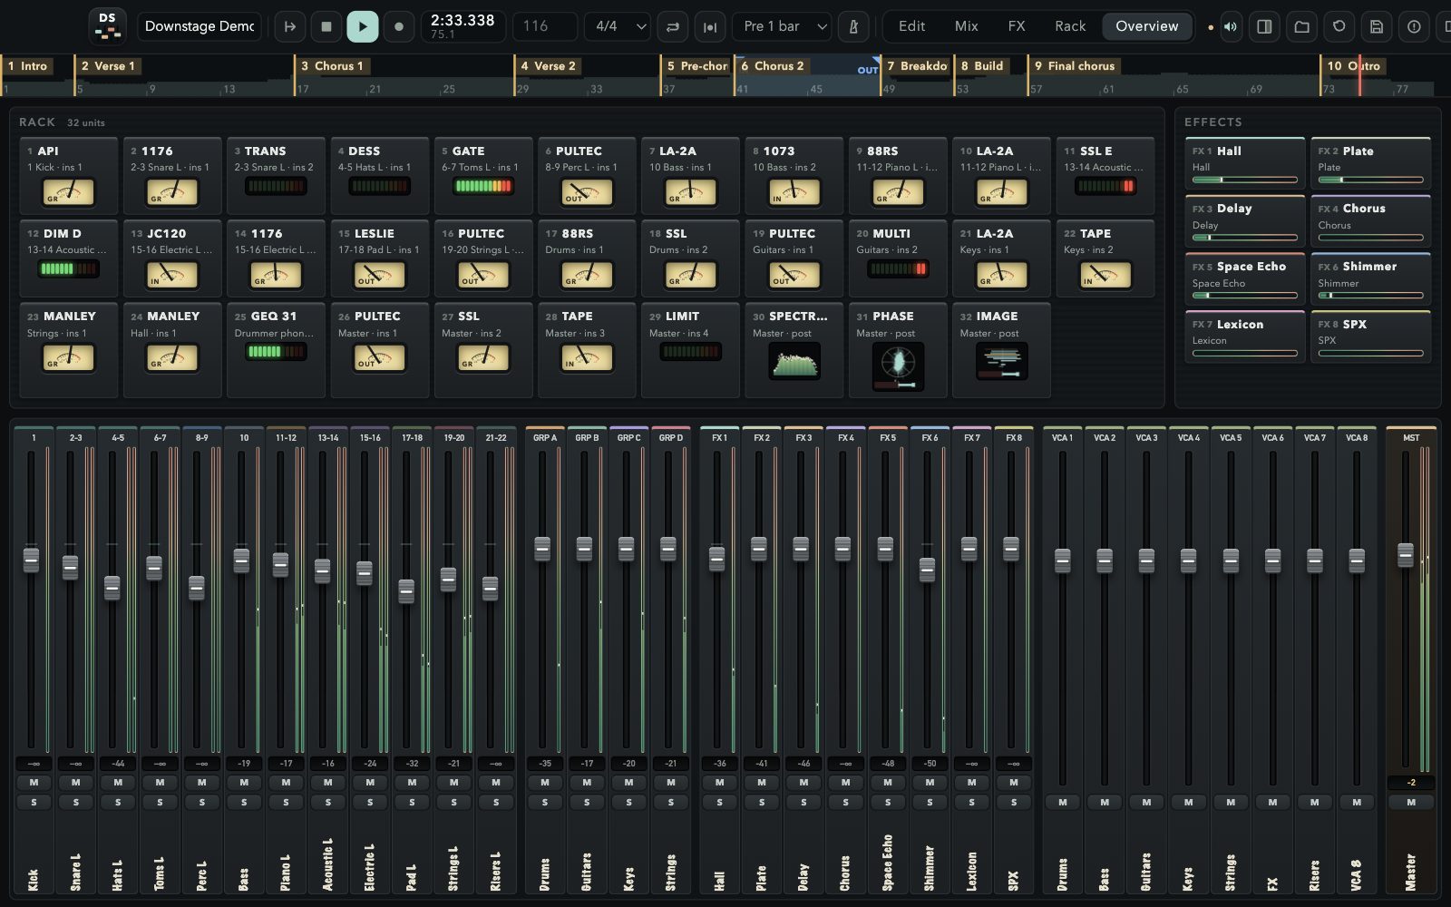This screenshot has height=907, width=1451.
Task: Select the LIMIT rack unit 29
Action: [x=691, y=349]
